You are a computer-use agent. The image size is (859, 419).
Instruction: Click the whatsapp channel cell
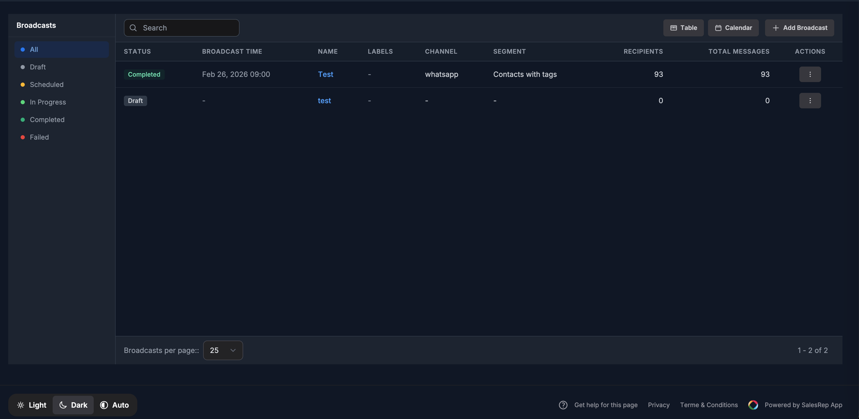pos(442,74)
